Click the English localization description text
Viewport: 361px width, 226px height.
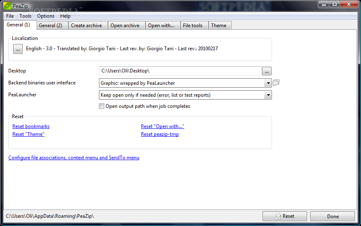[122, 49]
